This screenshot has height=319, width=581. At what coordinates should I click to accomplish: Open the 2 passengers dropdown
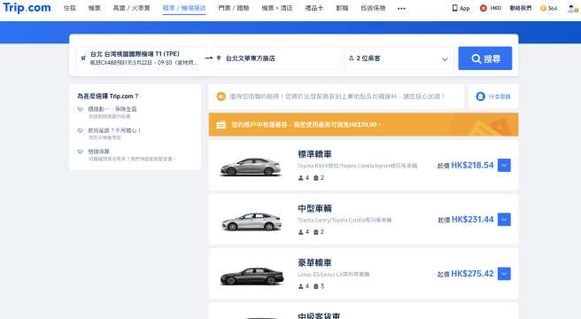click(x=399, y=58)
